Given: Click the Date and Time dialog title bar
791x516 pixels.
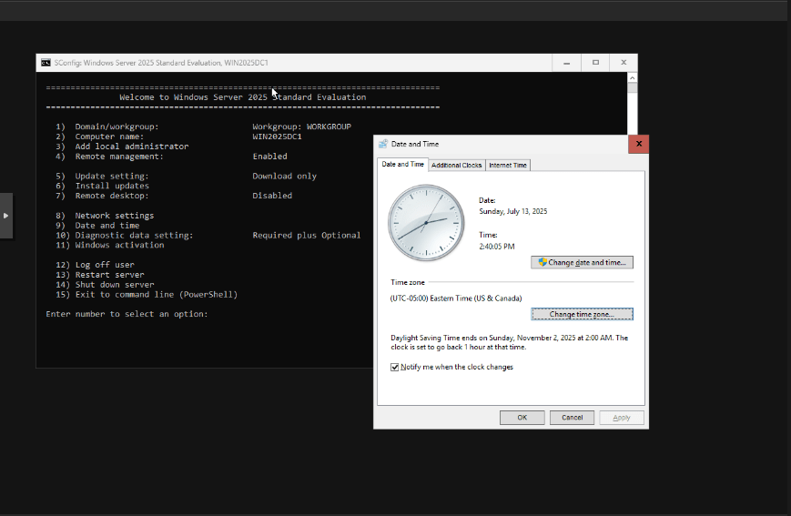Looking at the screenshot, I should click(501, 144).
